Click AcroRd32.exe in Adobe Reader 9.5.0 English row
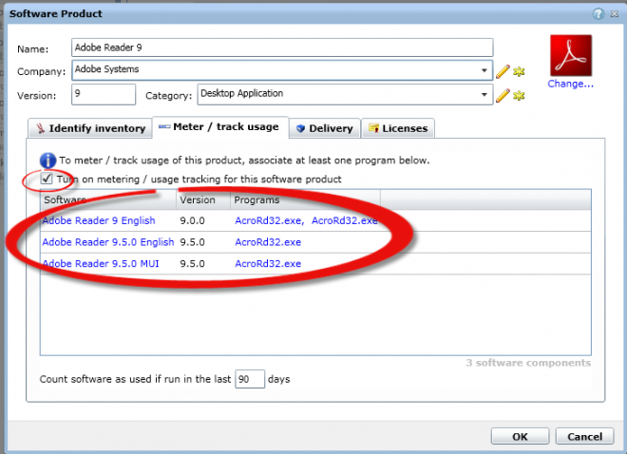Viewport: 627px width, 454px height. click(268, 242)
